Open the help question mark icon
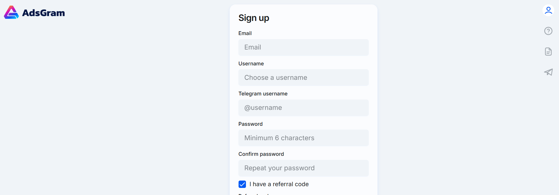This screenshot has width=559, height=195. point(548,31)
